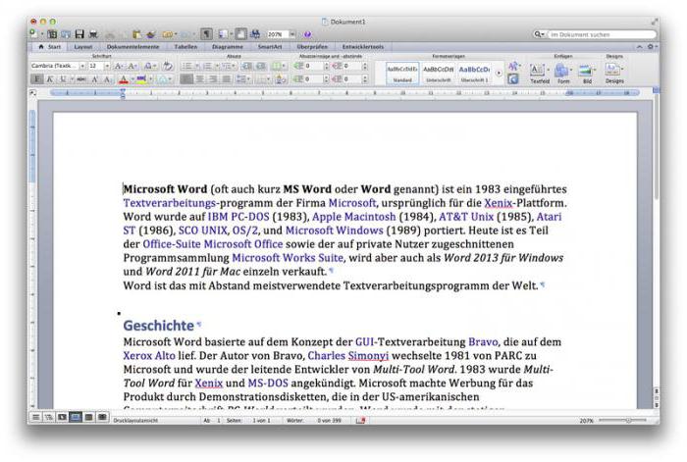687x462 pixels.
Task: Click the decrease indent icon
Action: 247,66
